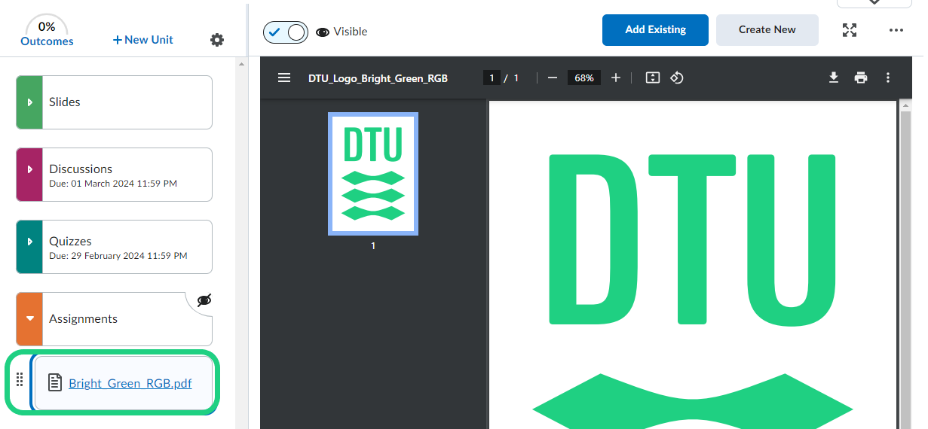The image size is (928, 429).
Task: Open the PDF viewer more actions menu
Action: point(888,78)
